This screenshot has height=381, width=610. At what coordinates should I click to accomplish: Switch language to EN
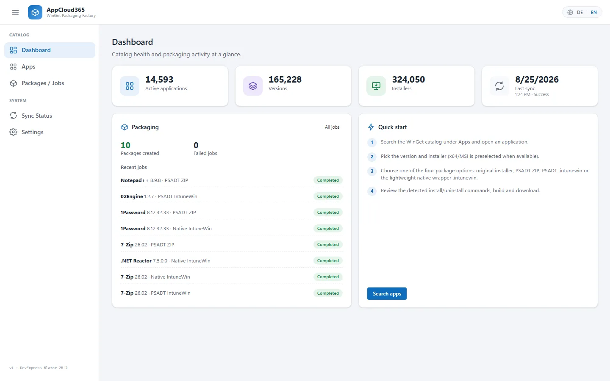tap(594, 12)
